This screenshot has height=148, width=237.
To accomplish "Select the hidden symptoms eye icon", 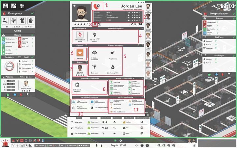I will tap(94, 53).
